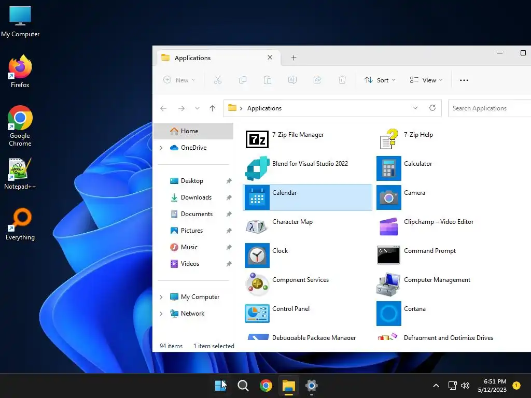531x398 pixels.
Task: Expand the address bar history dropdown
Action: click(415, 108)
